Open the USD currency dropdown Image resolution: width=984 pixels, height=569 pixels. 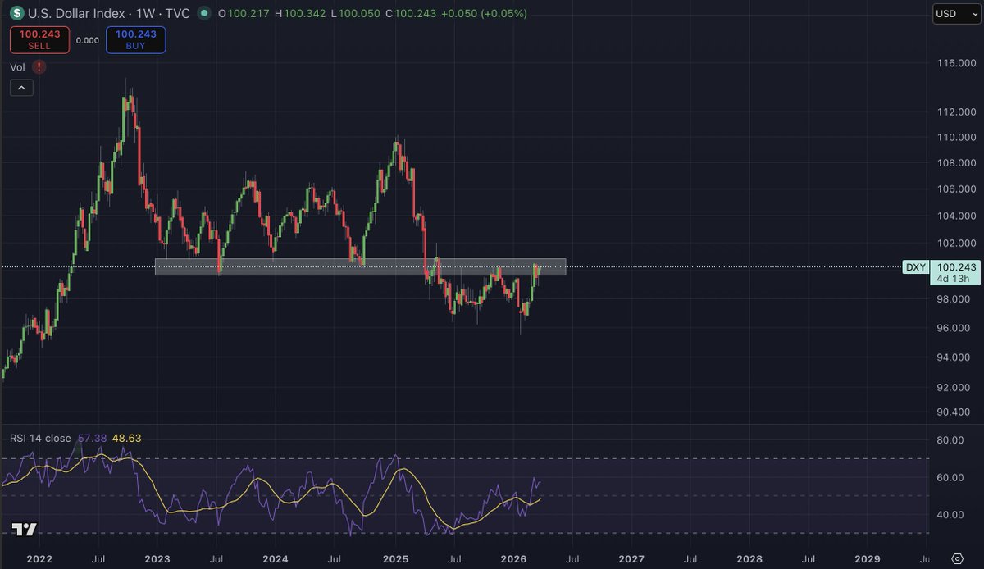click(957, 14)
